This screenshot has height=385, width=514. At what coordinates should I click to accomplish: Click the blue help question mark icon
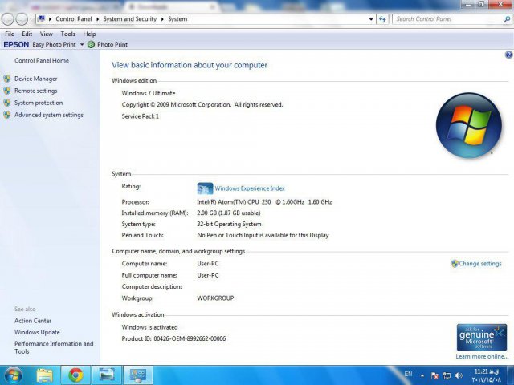pyautogui.click(x=508, y=55)
